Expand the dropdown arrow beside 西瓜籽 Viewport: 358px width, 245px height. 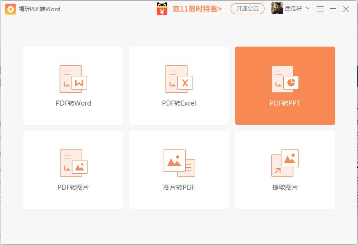tap(308, 8)
